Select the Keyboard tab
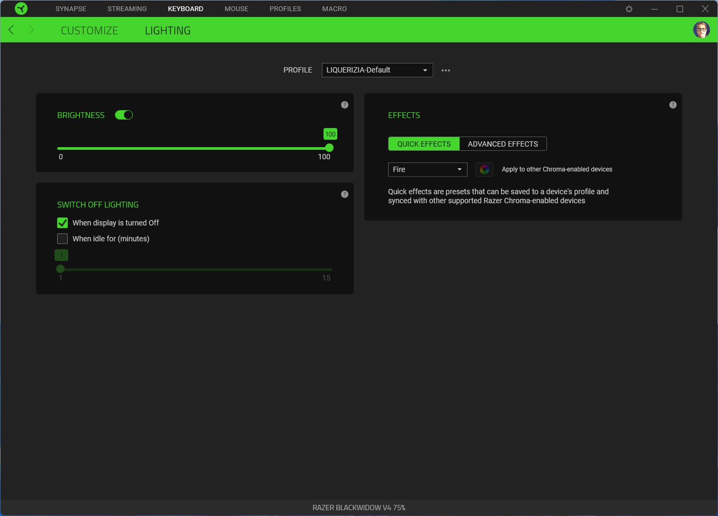The image size is (718, 516). (x=186, y=9)
